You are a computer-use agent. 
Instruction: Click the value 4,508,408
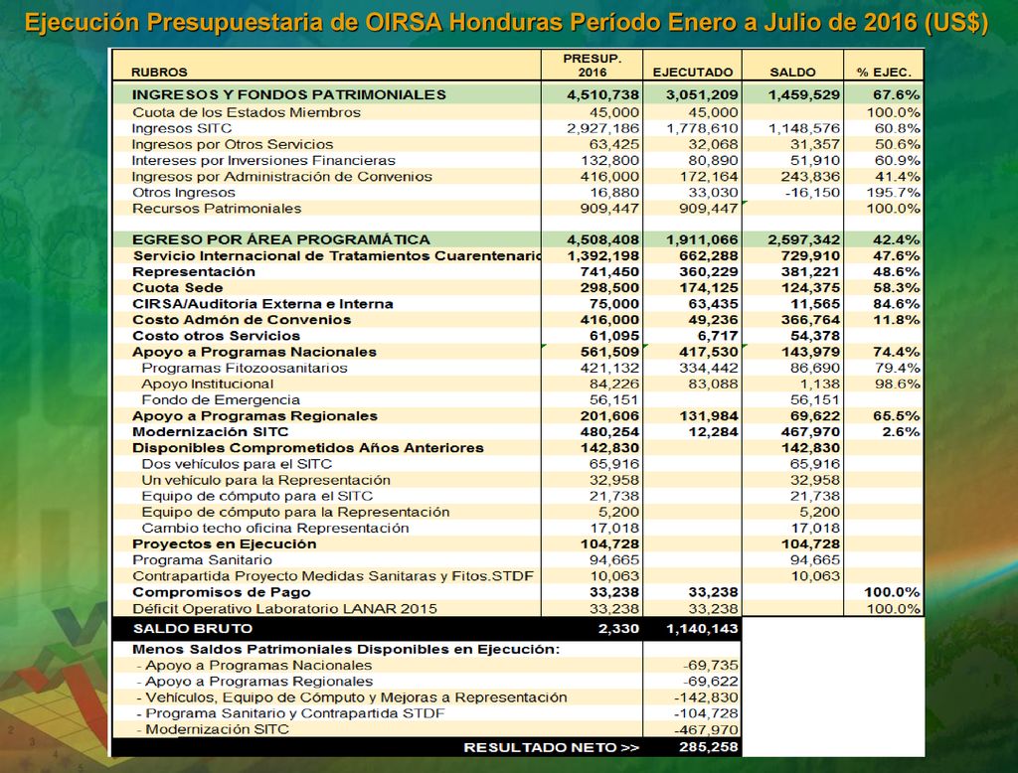pyautogui.click(x=602, y=239)
